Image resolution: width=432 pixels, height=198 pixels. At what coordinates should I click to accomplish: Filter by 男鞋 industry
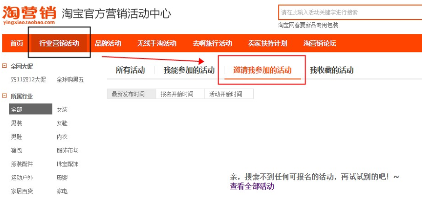click(x=16, y=137)
